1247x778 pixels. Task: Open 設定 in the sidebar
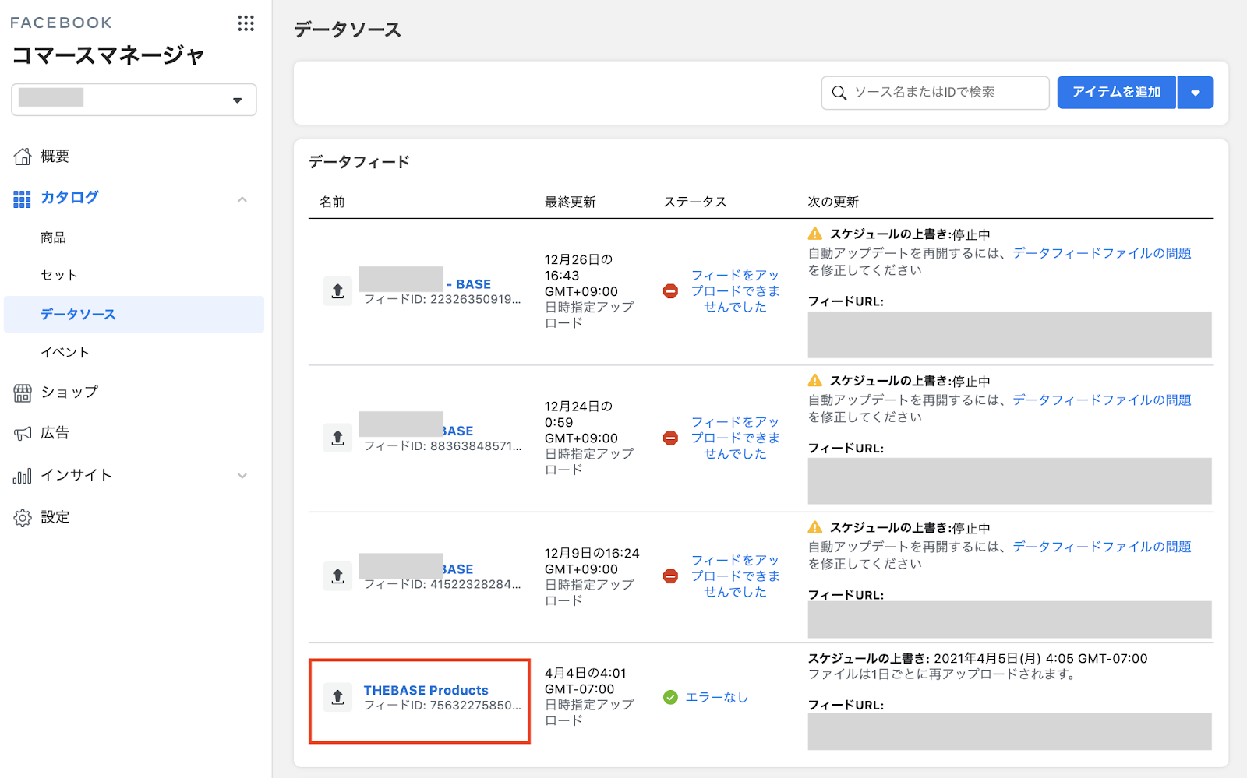pyautogui.click(x=55, y=517)
